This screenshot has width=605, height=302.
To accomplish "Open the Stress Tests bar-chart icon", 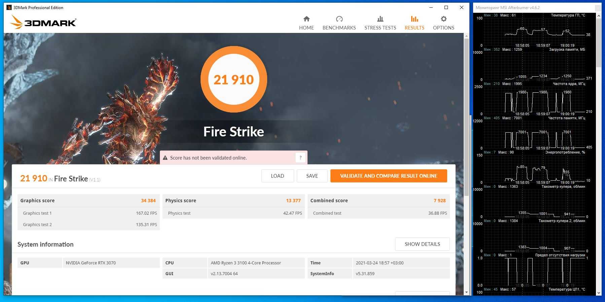I will coord(380,19).
